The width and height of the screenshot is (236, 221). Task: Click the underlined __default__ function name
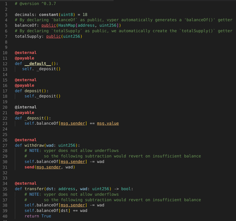(37, 64)
